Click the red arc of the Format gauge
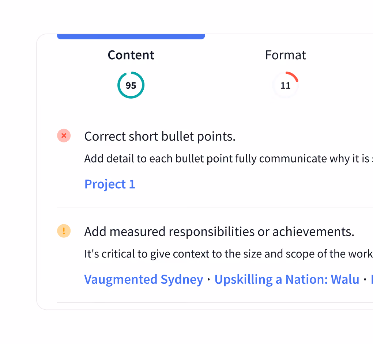The height and width of the screenshot is (344, 373). [294, 76]
